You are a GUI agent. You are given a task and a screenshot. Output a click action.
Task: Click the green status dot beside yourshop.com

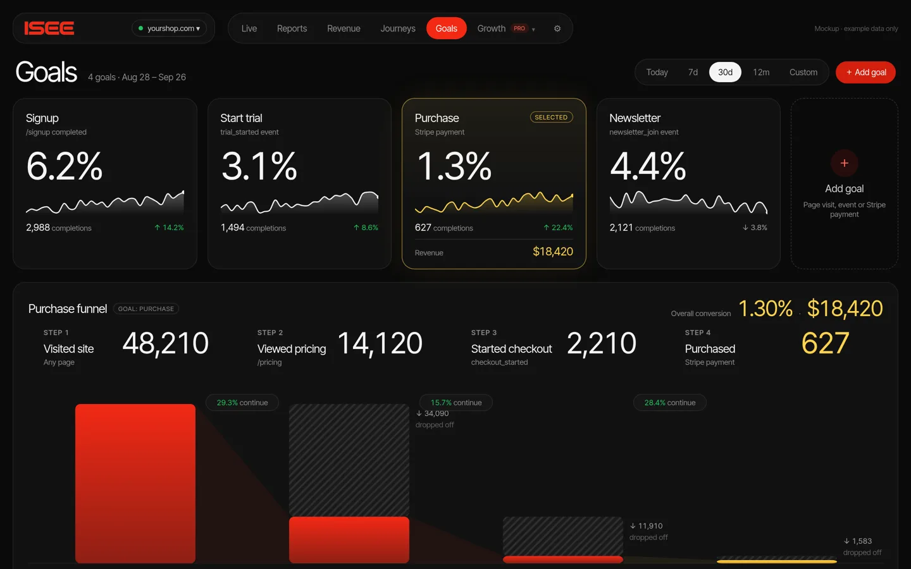140,28
